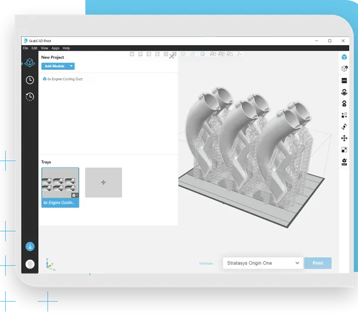
Task: Open the user profile avatar
Action: click(30, 264)
